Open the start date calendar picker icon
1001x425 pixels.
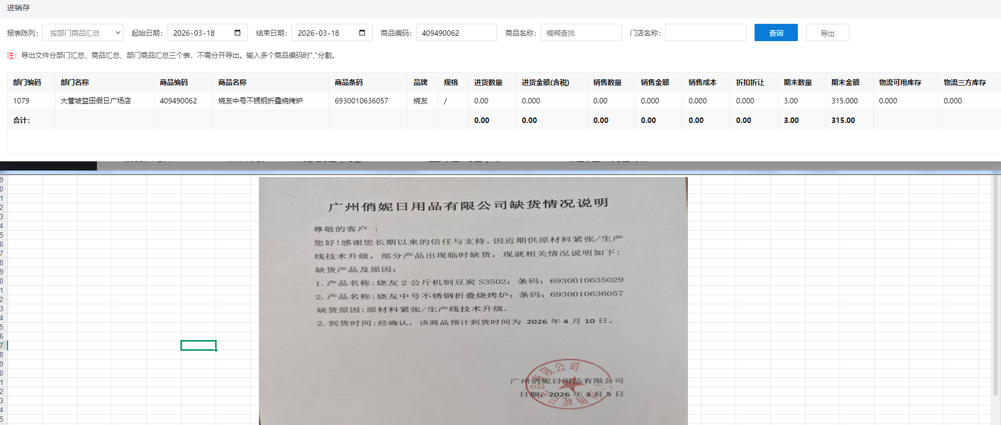point(237,32)
